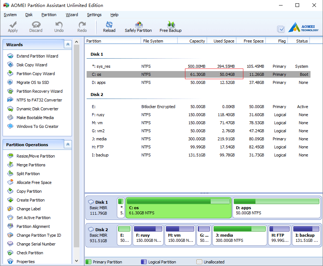The width and height of the screenshot is (323, 266).
Task: Select the Create Partition operation
Action: tap(30, 200)
